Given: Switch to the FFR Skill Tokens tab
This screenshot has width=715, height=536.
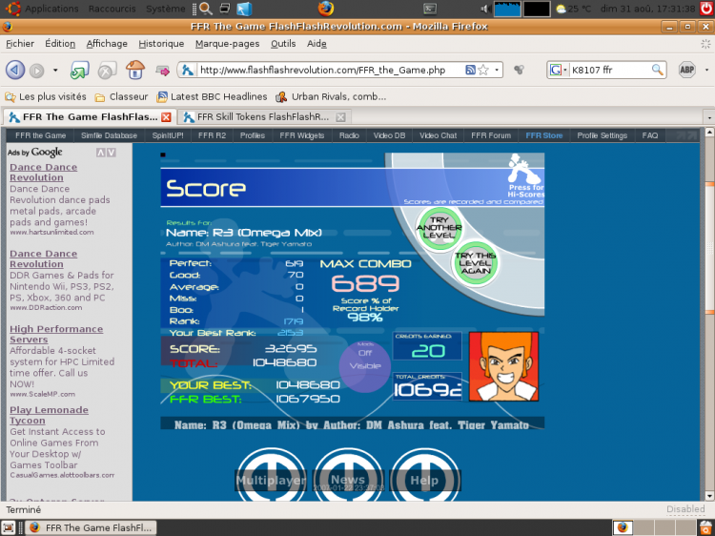Looking at the screenshot, I should (262, 117).
